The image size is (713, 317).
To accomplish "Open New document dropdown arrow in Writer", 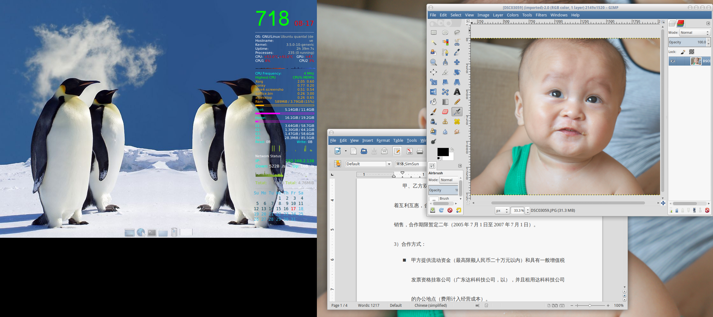I will 346,151.
